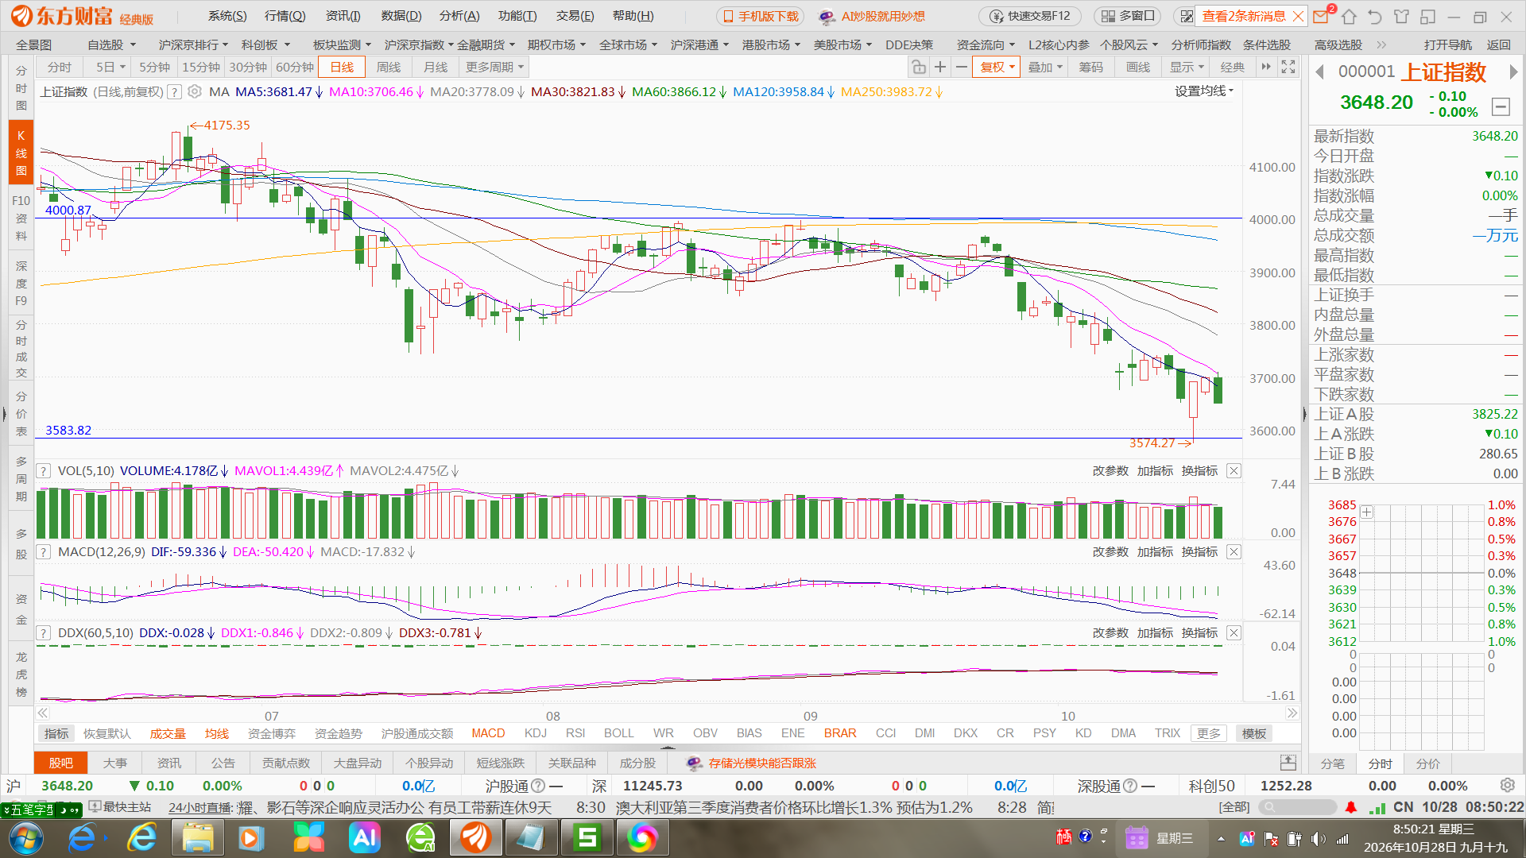Open MA settings gear icon
This screenshot has width=1526, height=858.
(x=195, y=92)
